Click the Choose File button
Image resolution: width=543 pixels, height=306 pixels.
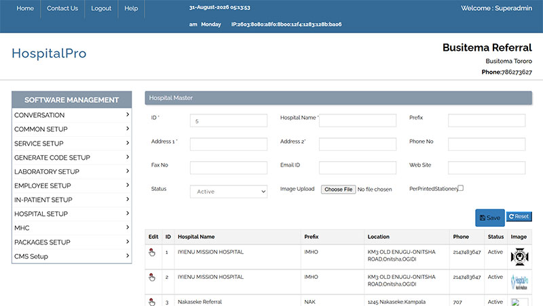(x=338, y=190)
